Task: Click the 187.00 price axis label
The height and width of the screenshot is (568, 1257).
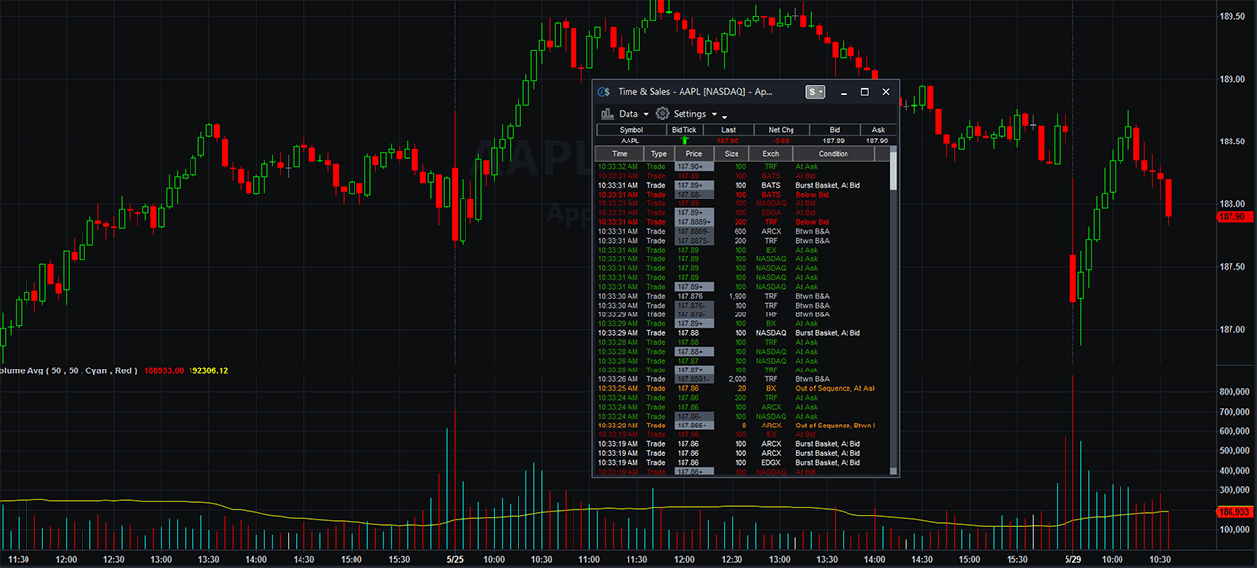Action: pyautogui.click(x=1232, y=330)
